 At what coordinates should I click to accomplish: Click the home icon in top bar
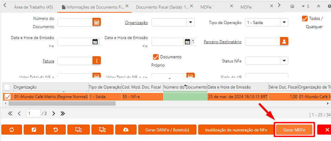pyautogui.click(x=292, y=7)
